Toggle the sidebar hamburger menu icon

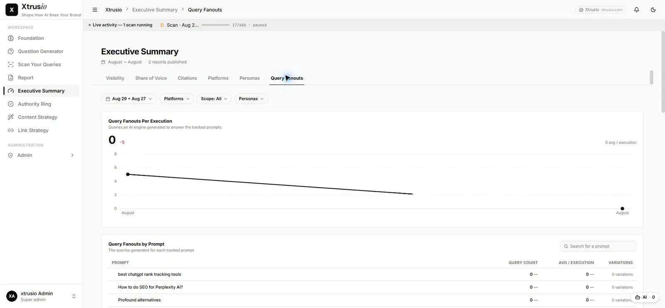coord(95,10)
